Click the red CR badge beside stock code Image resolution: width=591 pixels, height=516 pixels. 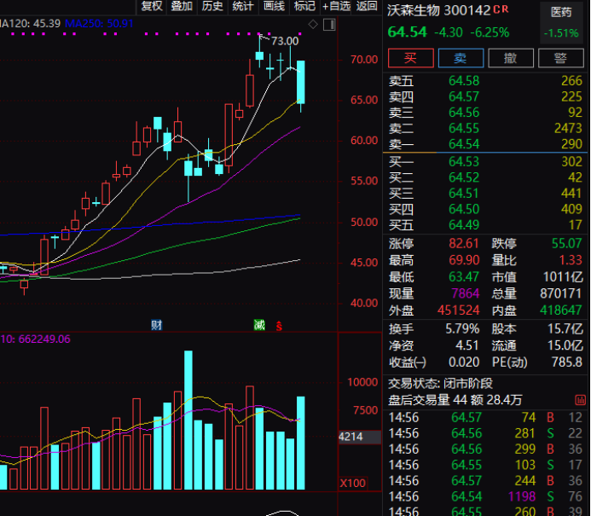(x=501, y=11)
